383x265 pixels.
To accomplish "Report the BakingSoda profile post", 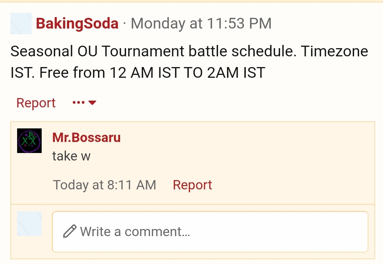I will (x=36, y=103).
